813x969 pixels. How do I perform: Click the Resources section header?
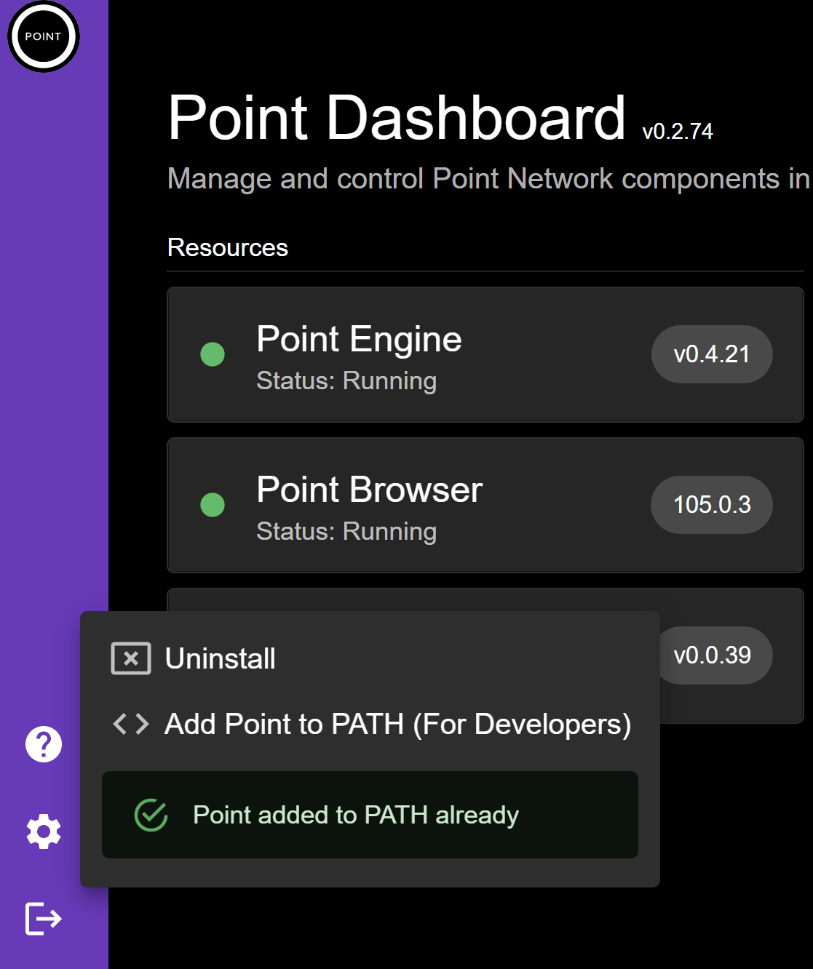[x=227, y=247]
